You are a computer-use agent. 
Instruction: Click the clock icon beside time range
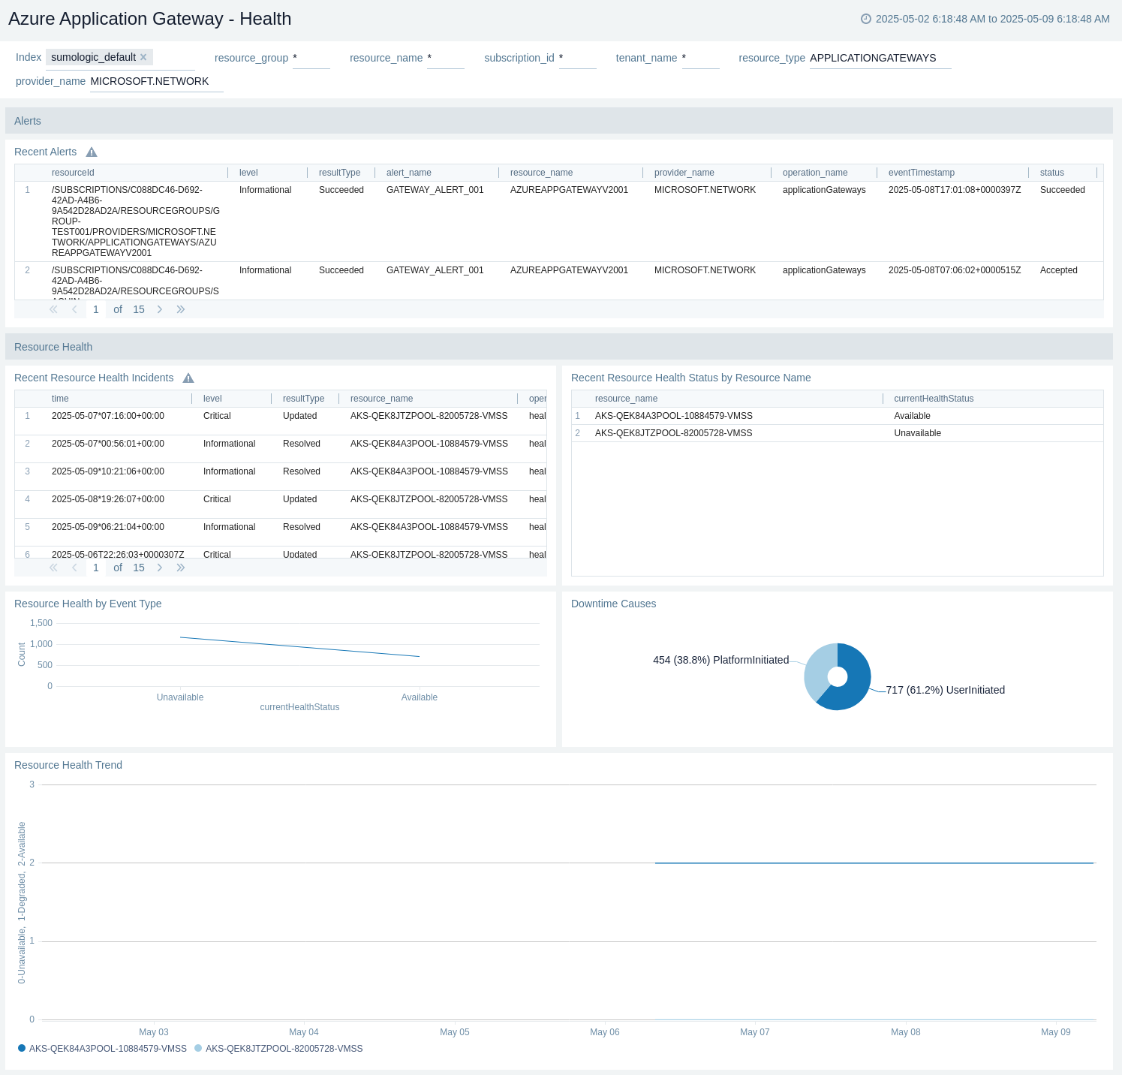(x=866, y=19)
